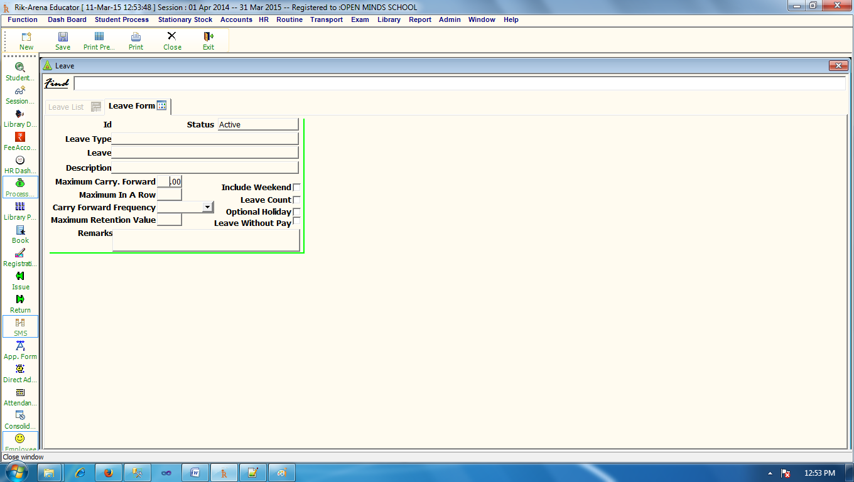Click the Exit toolbar icon
854x482 pixels.
tap(208, 37)
